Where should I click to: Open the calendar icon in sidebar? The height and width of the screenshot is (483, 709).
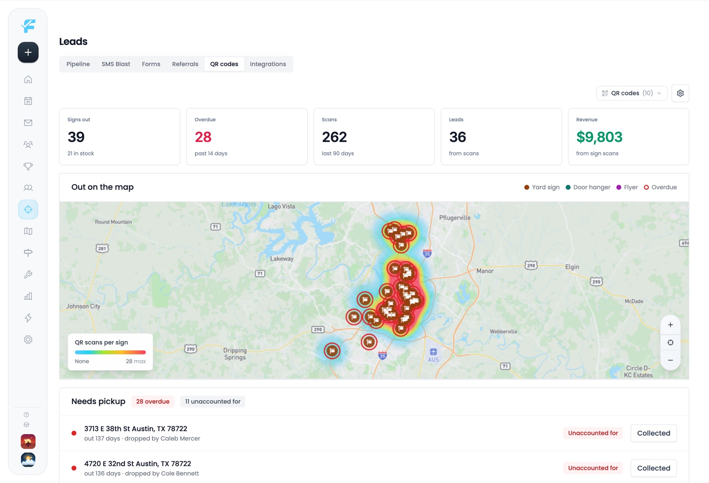tap(28, 101)
